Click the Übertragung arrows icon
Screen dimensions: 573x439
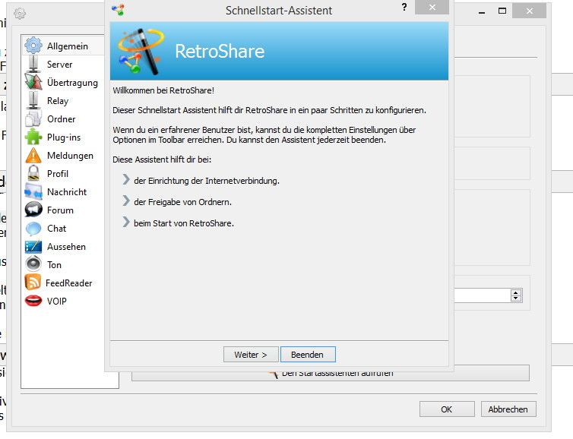[33, 82]
